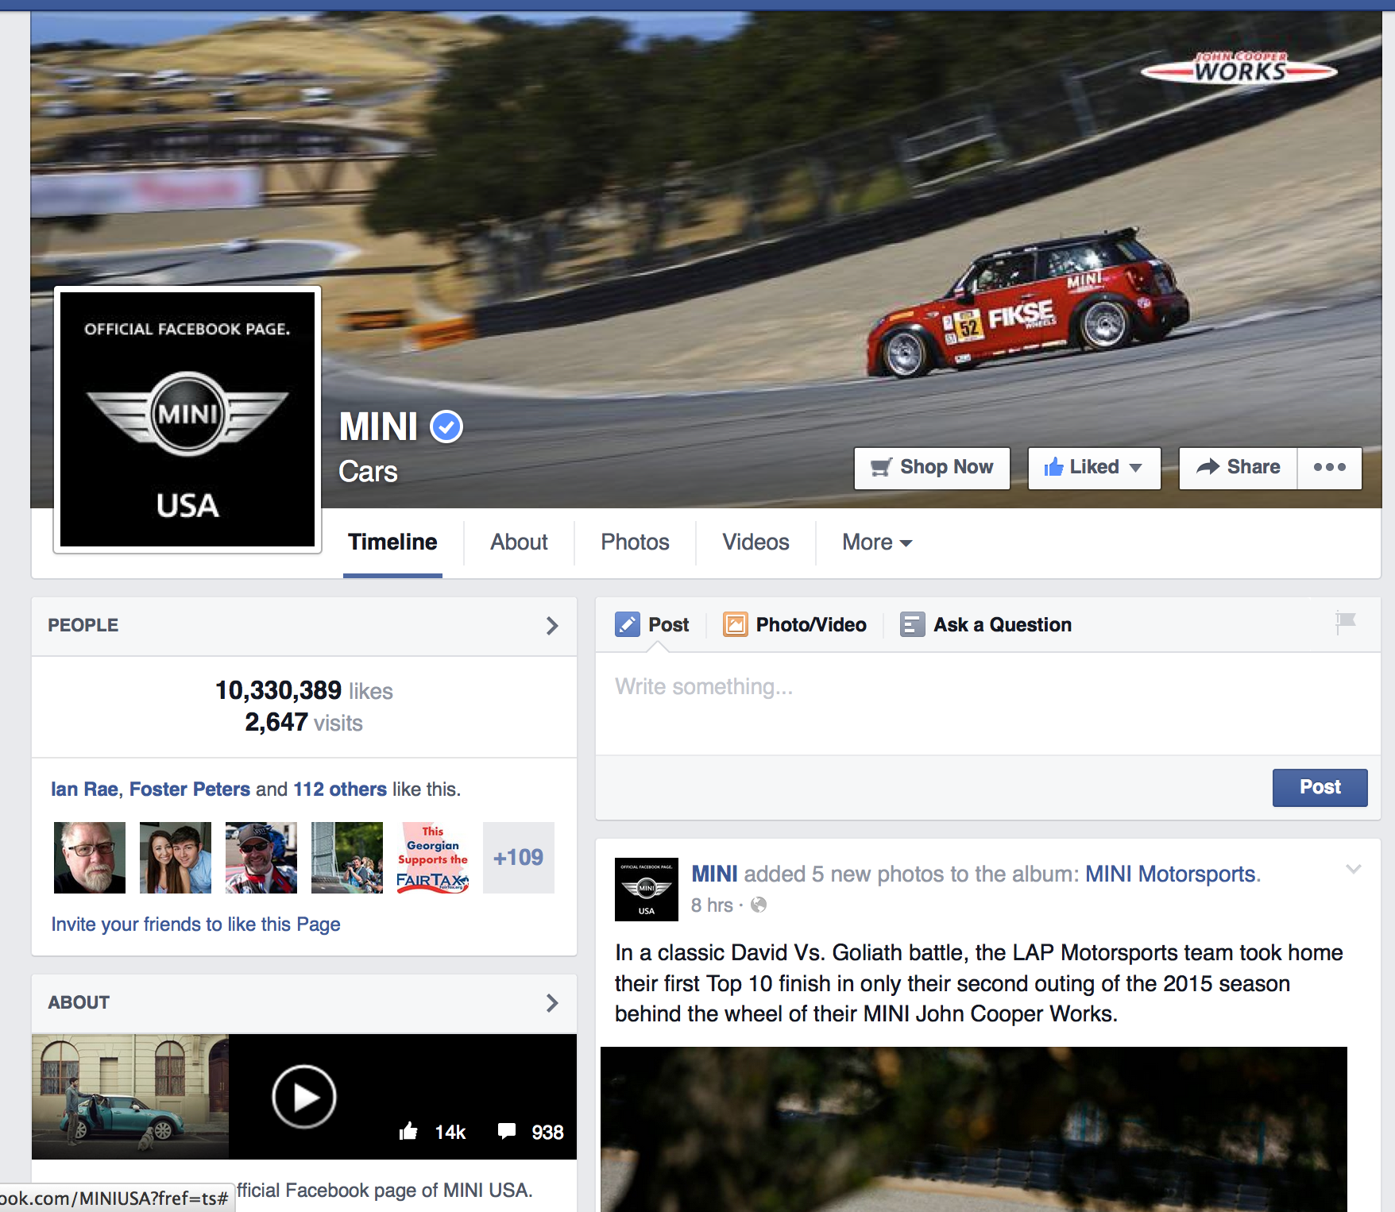Open the Photos tab
1395x1212 pixels.
pos(635,542)
